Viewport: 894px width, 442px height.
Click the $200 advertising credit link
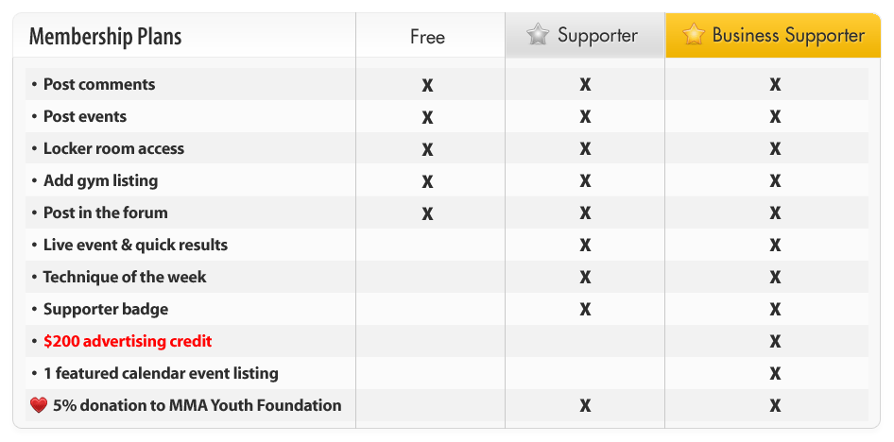pyautogui.click(x=128, y=341)
